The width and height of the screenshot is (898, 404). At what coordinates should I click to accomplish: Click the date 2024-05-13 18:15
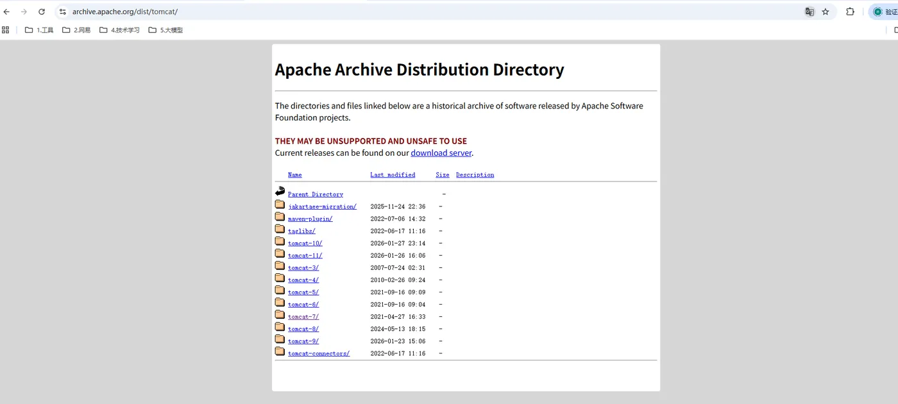click(398, 328)
